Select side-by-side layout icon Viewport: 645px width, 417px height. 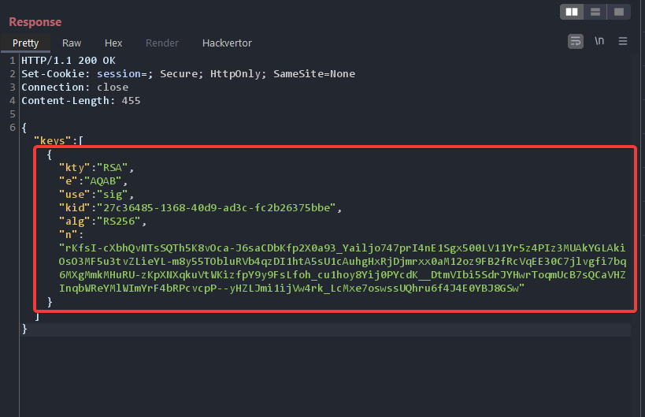point(572,12)
